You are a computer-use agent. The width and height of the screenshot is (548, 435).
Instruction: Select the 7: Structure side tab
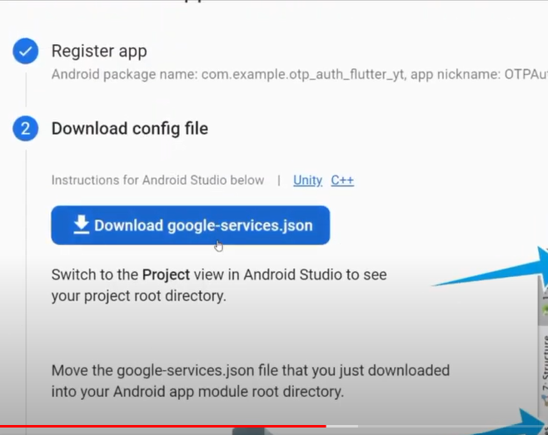point(544,366)
